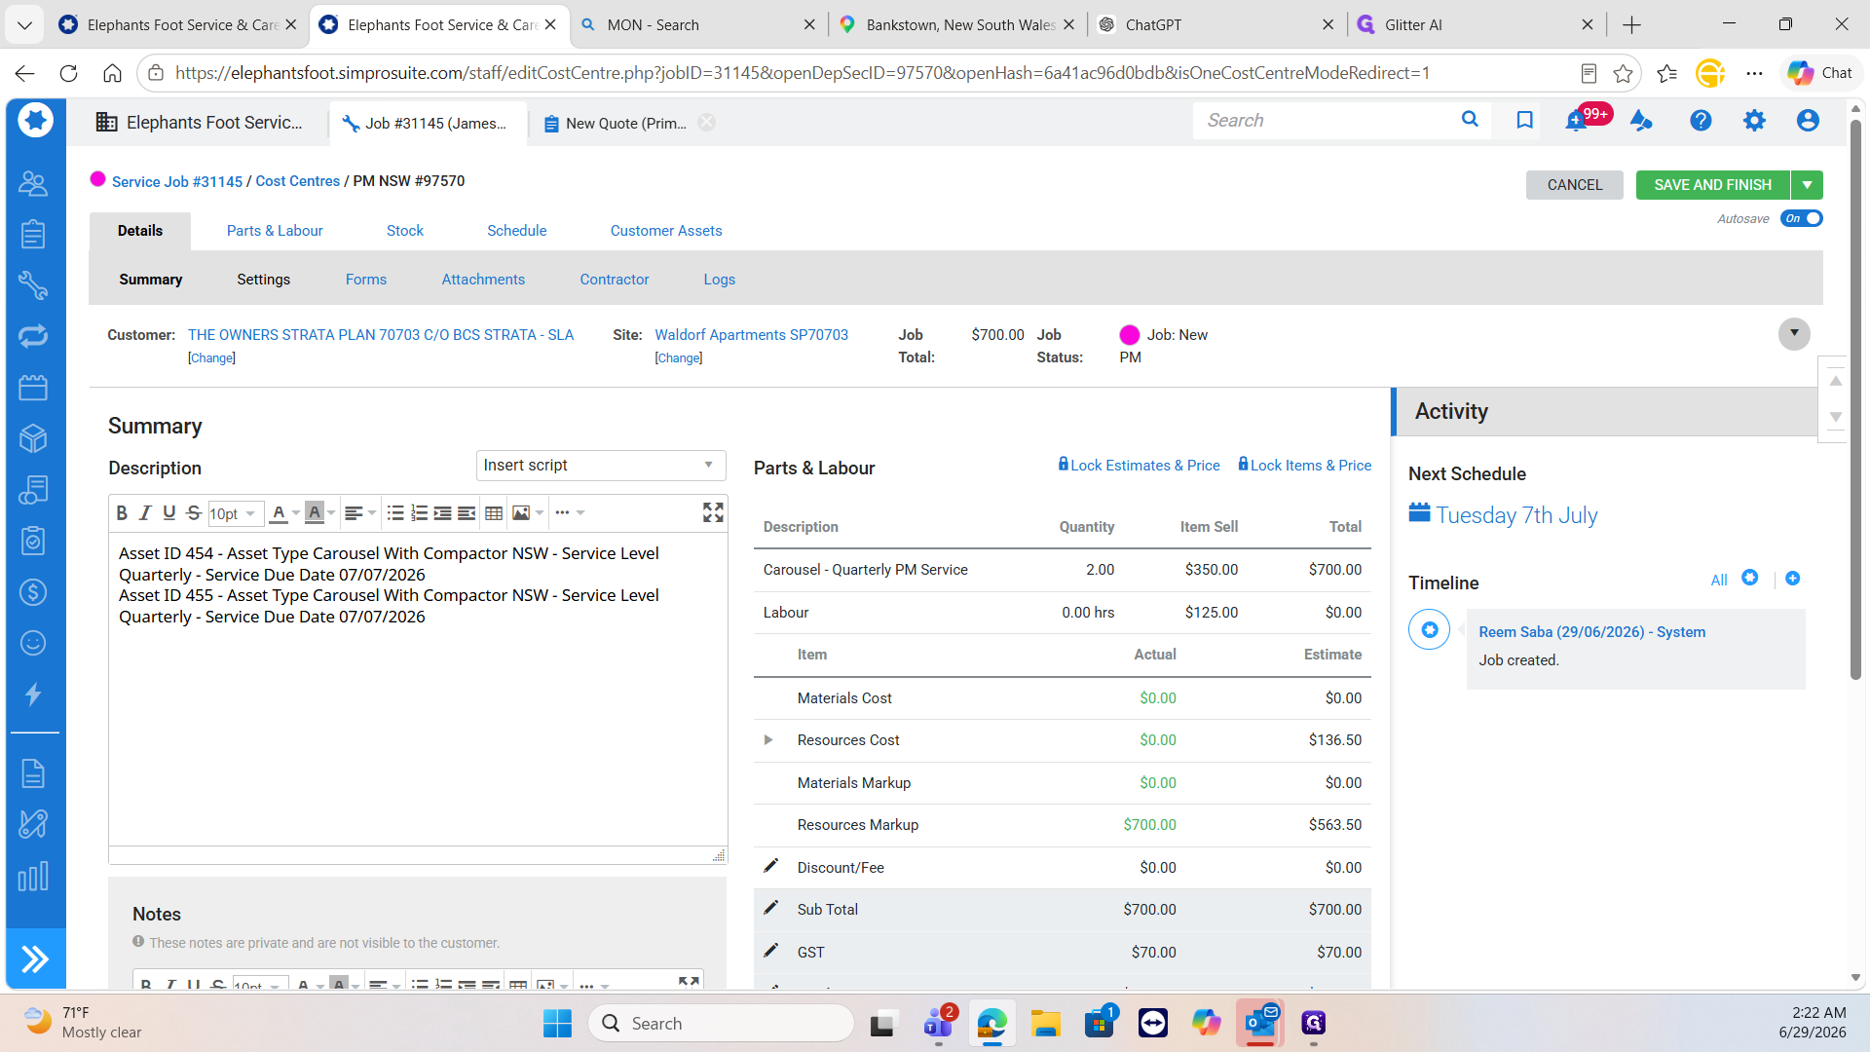Viewport: 1870px width, 1052px height.
Task: Expand the job header details arrow
Action: click(x=1794, y=333)
